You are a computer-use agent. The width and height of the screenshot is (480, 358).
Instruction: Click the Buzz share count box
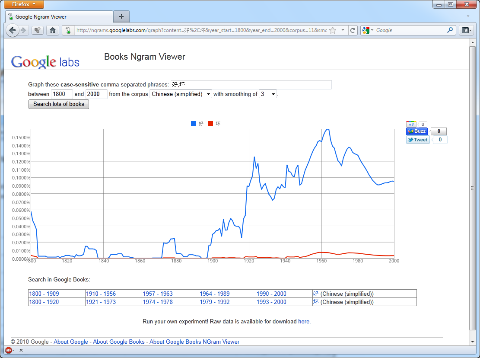click(x=439, y=131)
